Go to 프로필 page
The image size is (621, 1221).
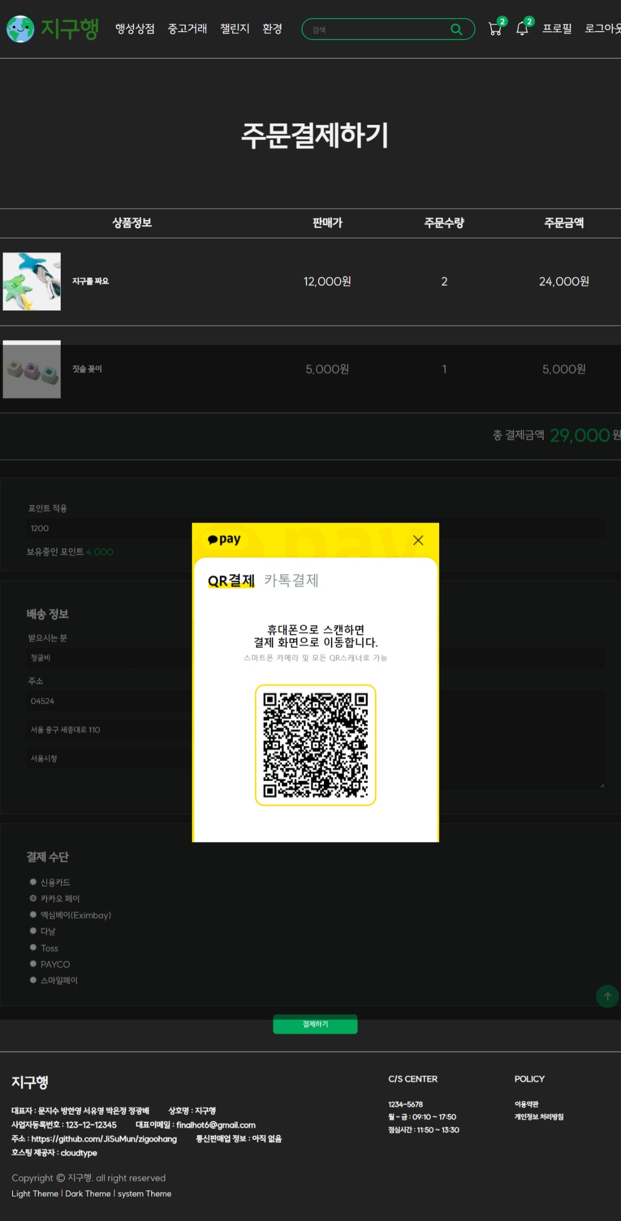(557, 29)
